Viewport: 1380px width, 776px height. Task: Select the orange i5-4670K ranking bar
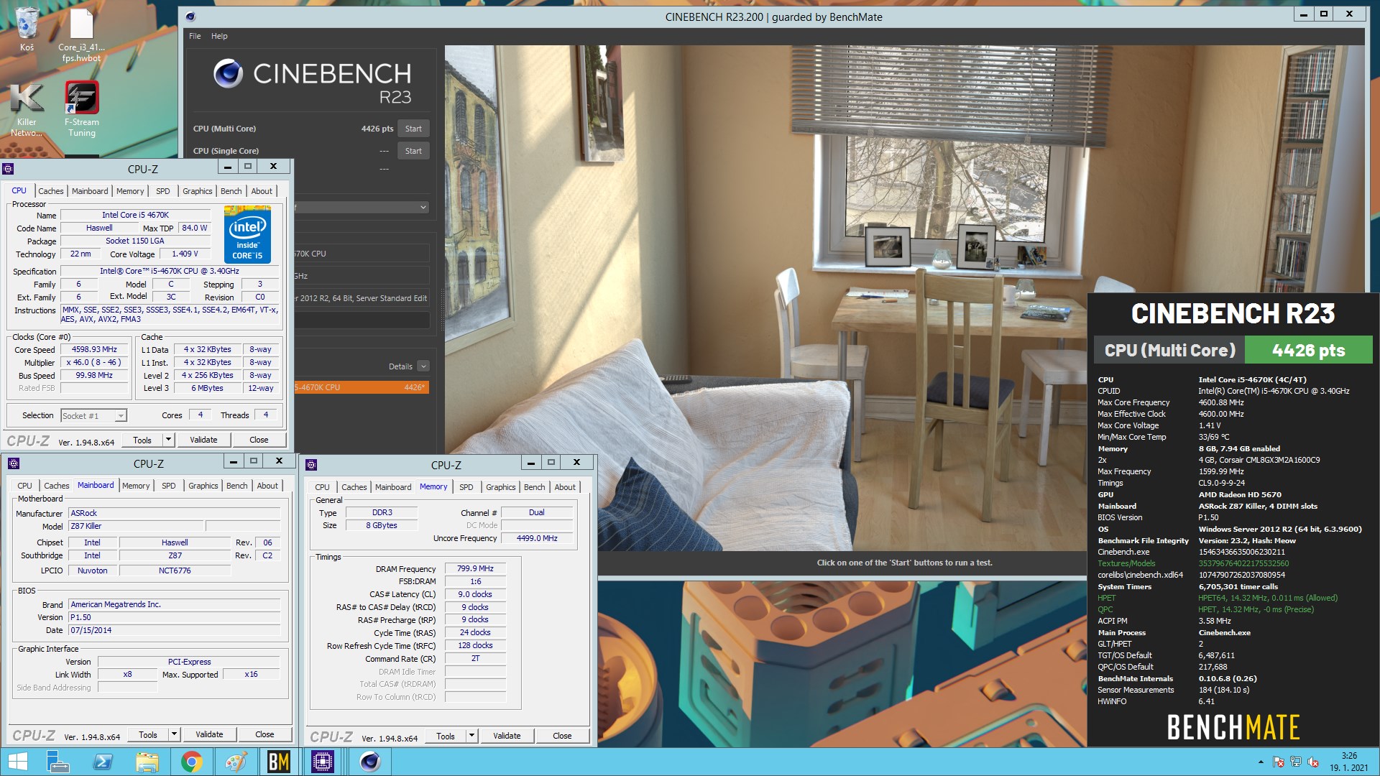tap(362, 387)
